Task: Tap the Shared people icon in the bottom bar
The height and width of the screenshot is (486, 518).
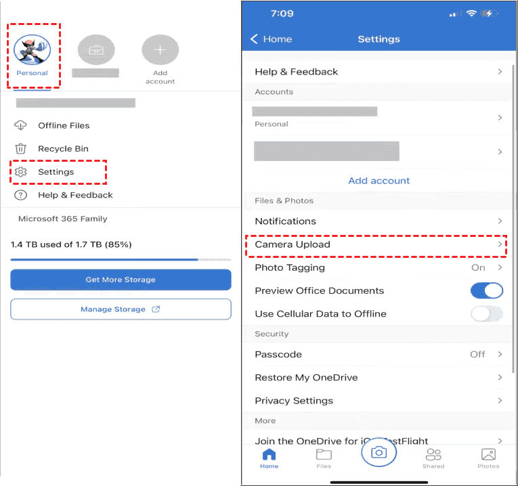Action: click(433, 455)
